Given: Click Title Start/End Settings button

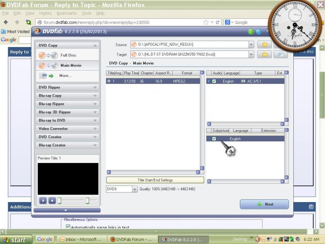Looking at the screenshot, I should [155, 180].
